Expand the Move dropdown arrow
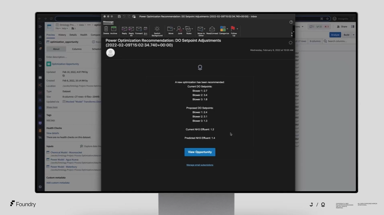Viewport: 384px width, 215px height. click(174, 29)
